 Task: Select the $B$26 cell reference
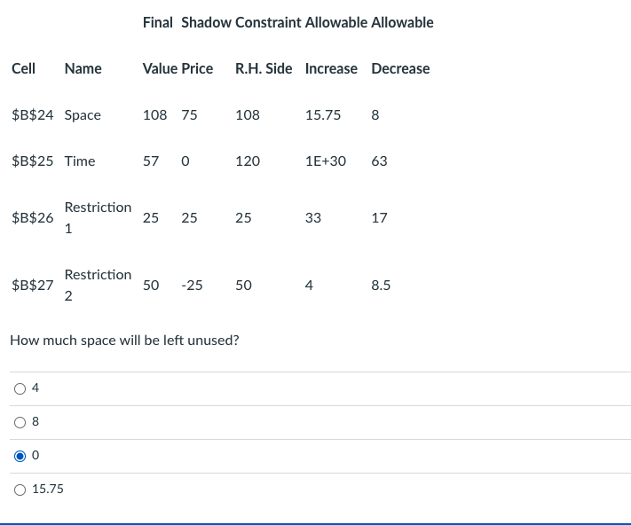pyautogui.click(x=32, y=217)
